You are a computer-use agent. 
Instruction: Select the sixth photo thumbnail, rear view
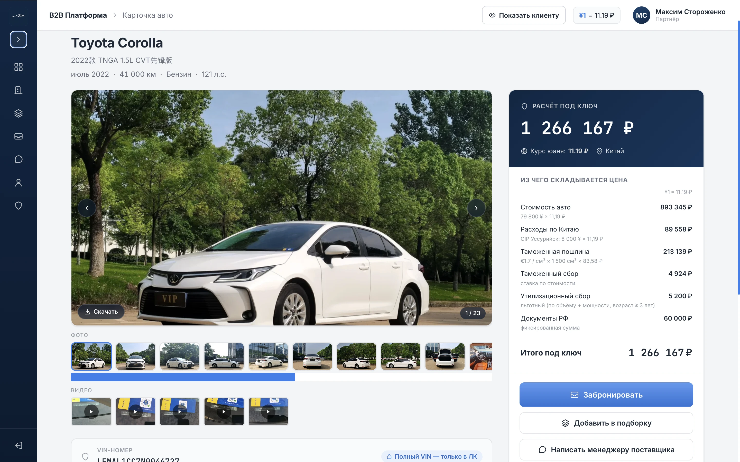pos(312,356)
